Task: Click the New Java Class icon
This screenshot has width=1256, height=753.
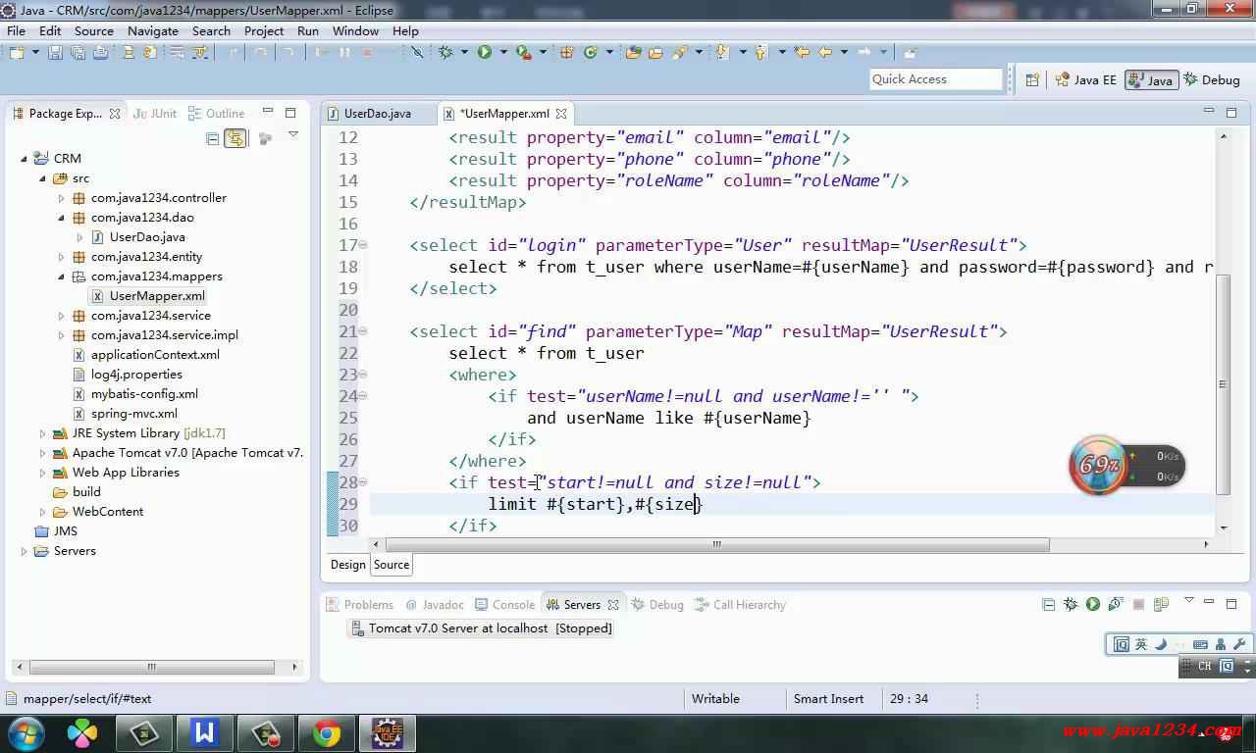Action: 593,52
